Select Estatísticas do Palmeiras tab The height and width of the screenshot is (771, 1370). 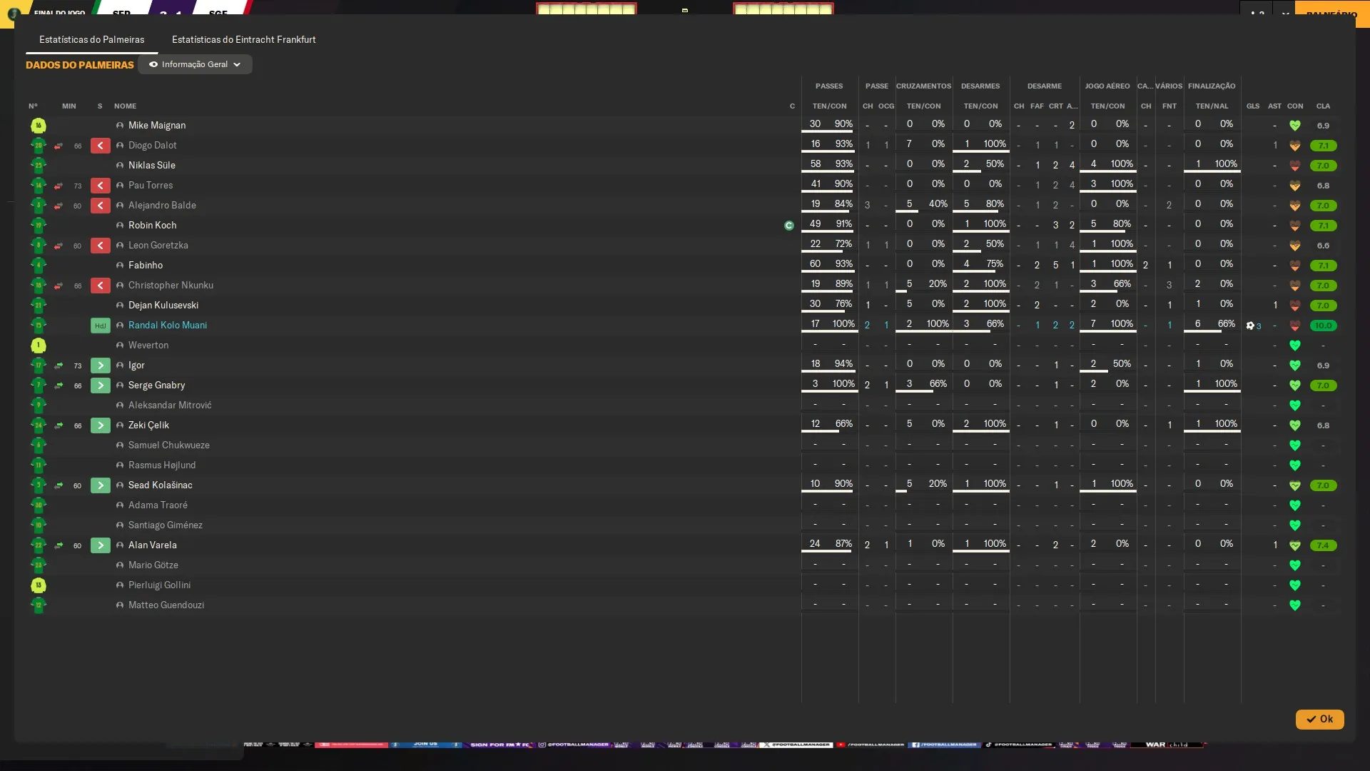(91, 39)
